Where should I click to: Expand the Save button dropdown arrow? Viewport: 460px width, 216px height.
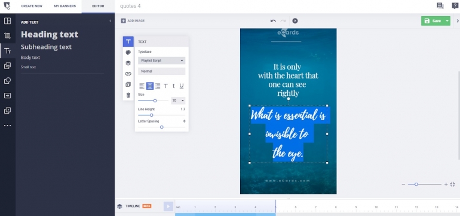447,21
